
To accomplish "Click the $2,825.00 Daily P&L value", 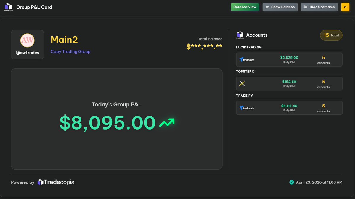I will click(x=289, y=57).
